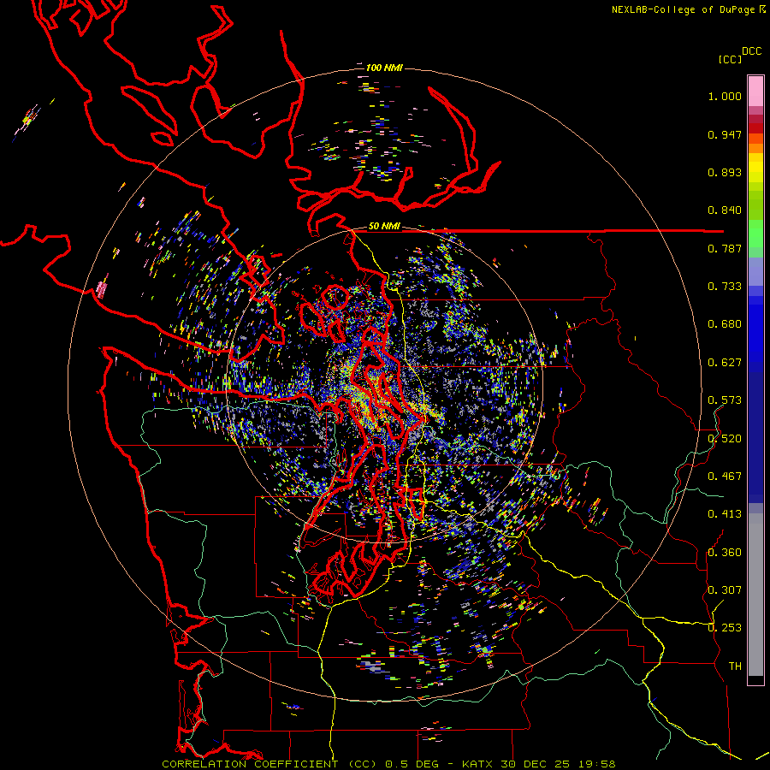Click the 0.787 scale value
The image size is (770, 770).
point(725,248)
